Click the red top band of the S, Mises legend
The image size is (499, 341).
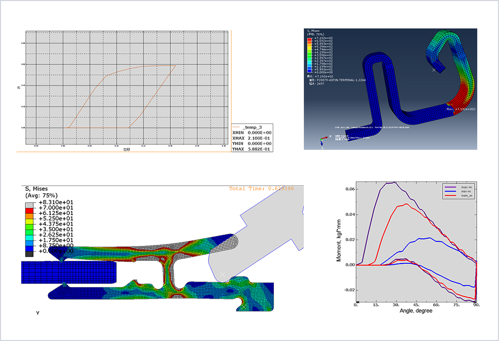point(309,39)
